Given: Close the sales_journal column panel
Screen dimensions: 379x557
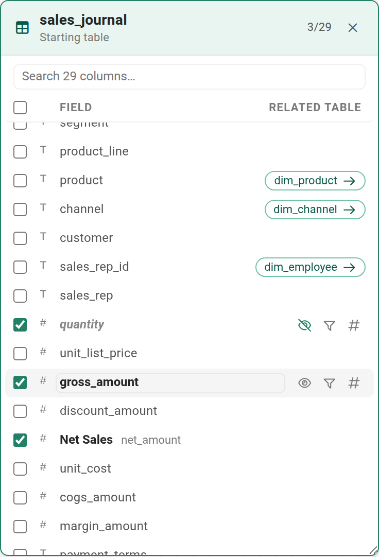Looking at the screenshot, I should coord(352,28).
